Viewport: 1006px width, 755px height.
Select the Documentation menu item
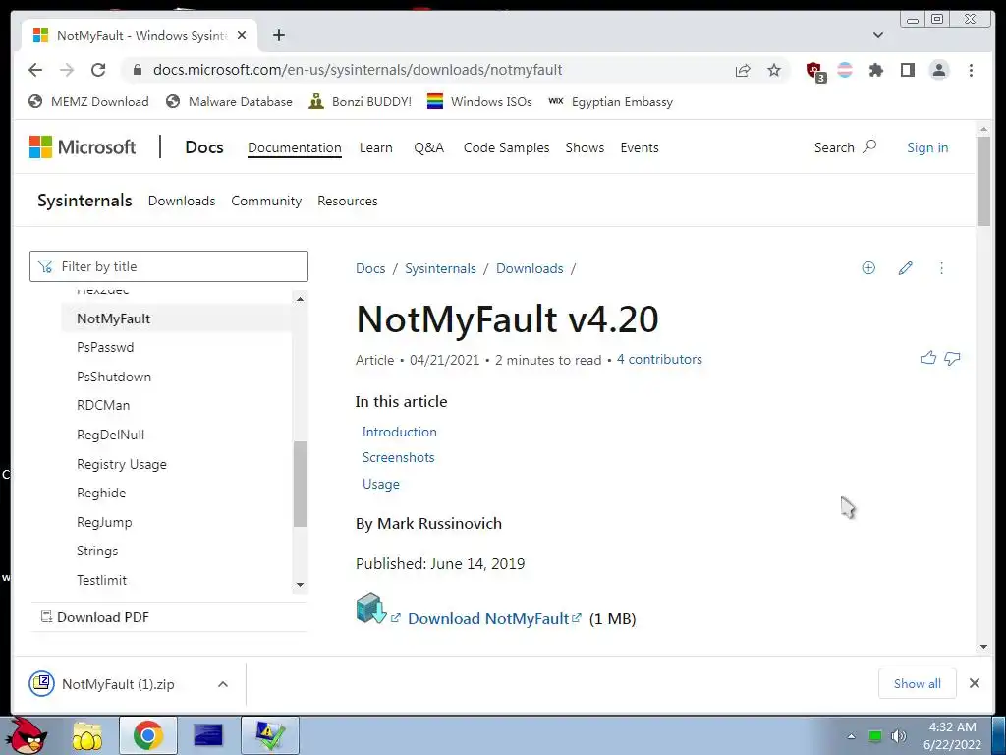point(295,147)
